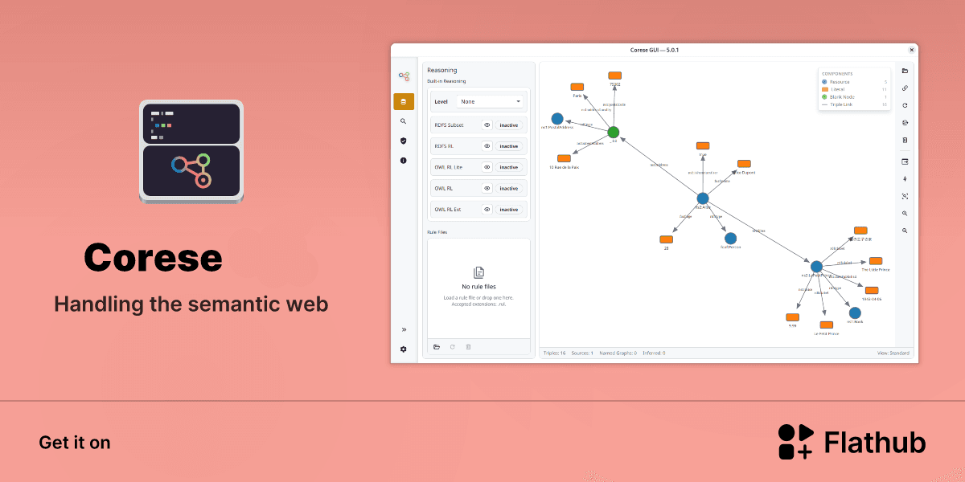
Task: Select the The Little Prince literal node
Action: [x=876, y=261]
